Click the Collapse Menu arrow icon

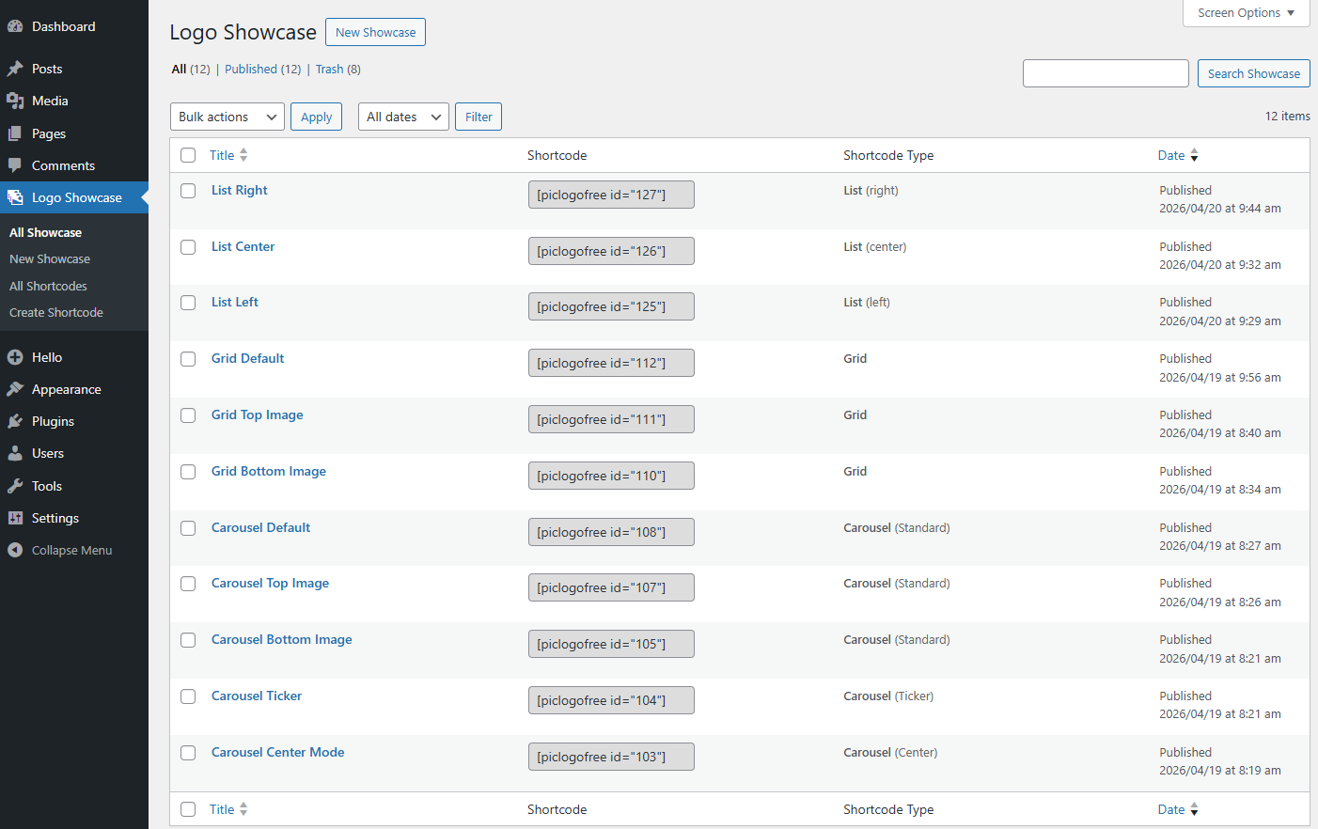pos(13,550)
